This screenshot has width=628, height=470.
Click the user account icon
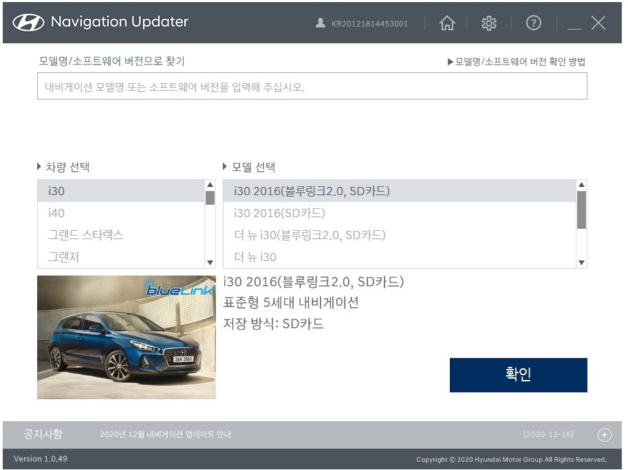320,23
